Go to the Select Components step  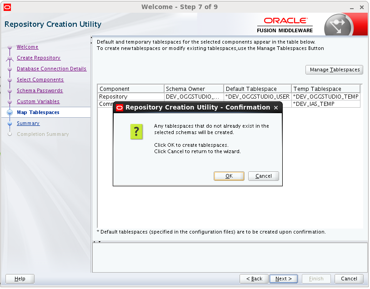pyautogui.click(x=40, y=80)
